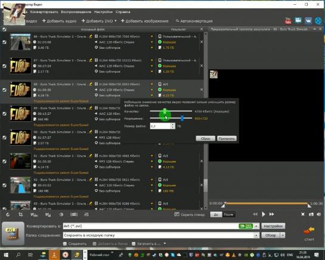Toggle the Соединить (join) checkbox
The image size is (325, 260).
pos(65,244)
